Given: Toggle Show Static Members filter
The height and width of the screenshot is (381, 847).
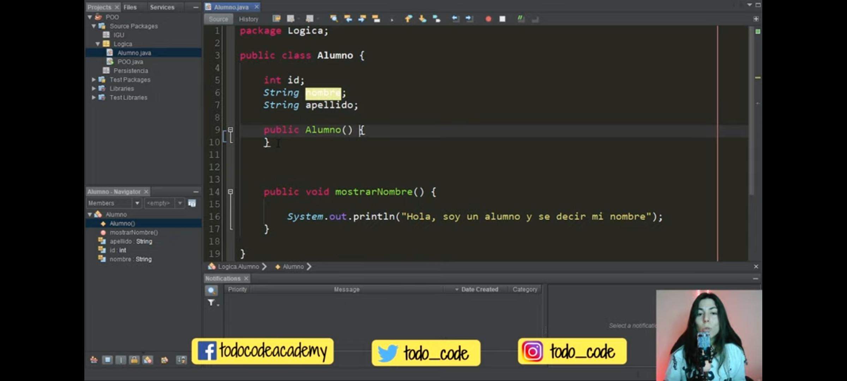Looking at the screenshot, I should coord(121,360).
